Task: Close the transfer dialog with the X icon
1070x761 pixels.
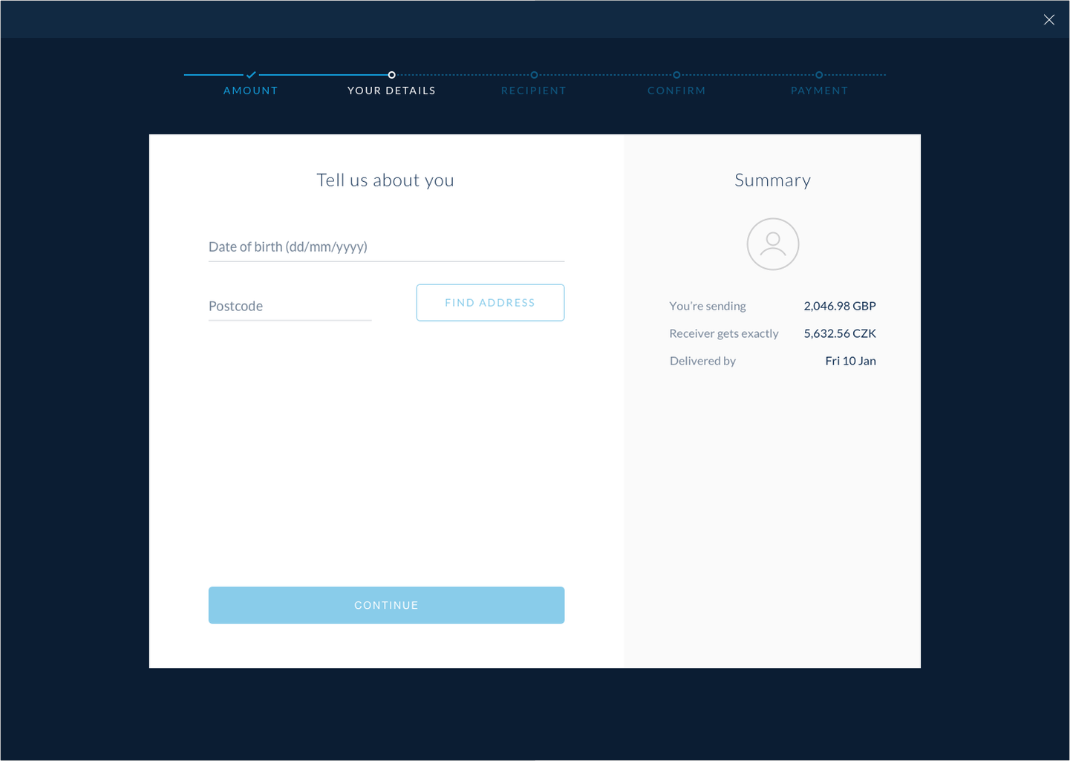Action: [1048, 20]
